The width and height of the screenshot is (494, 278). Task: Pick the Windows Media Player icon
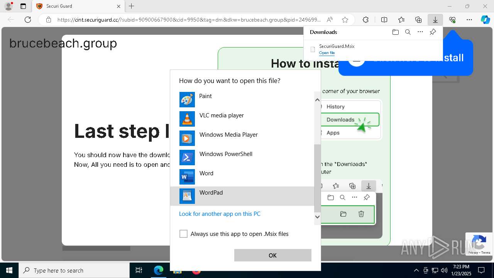point(187,138)
